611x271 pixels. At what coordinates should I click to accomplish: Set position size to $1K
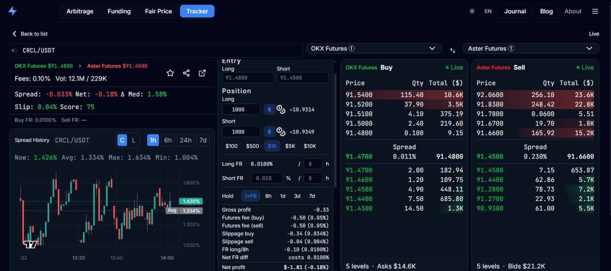(x=272, y=146)
